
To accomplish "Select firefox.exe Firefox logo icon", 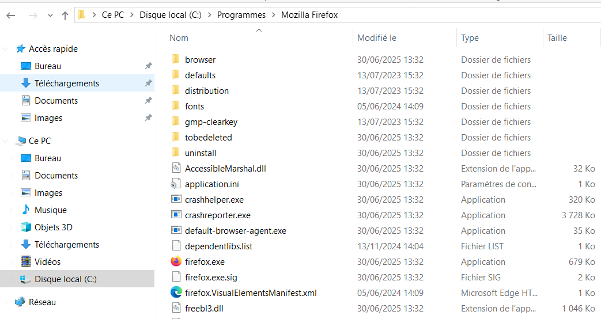I will coord(176,261).
